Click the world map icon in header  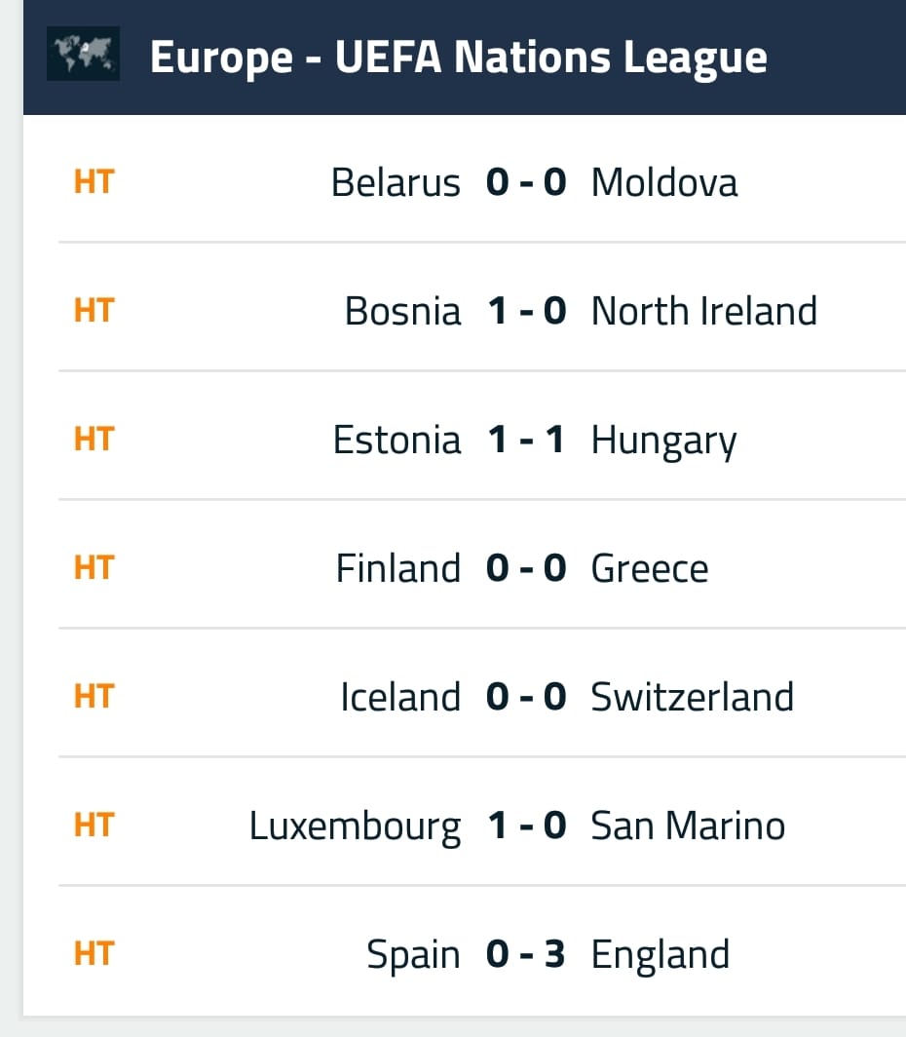pyautogui.click(x=83, y=54)
